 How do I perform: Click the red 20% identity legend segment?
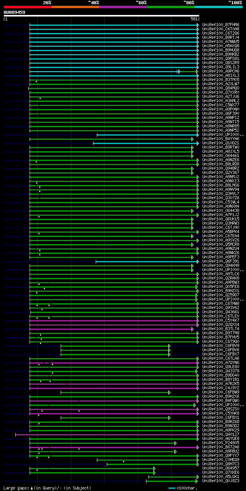[28, 7]
